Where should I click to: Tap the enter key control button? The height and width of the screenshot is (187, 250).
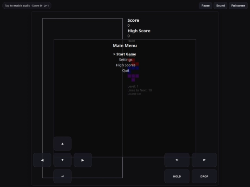(62, 176)
